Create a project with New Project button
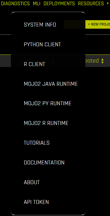Screen dimensions: 110x216 (x=98, y=24)
